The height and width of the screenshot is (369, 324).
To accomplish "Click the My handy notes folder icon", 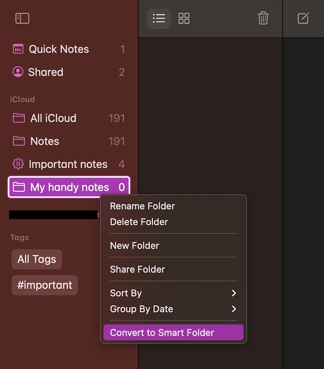I will click(19, 187).
